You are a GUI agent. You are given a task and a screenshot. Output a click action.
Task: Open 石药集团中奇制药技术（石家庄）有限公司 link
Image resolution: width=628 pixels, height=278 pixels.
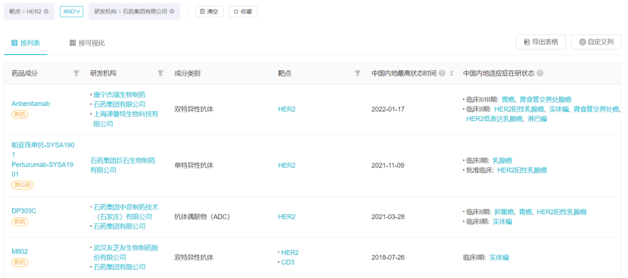(x=126, y=212)
